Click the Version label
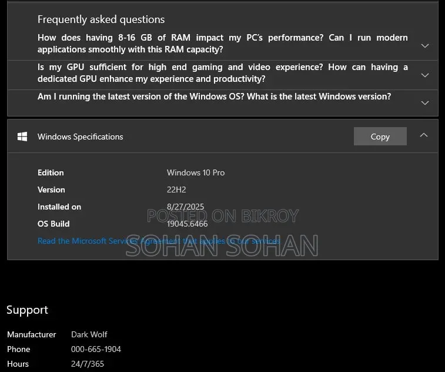Viewport: 445px width, 372px height. pyautogui.click(x=51, y=190)
